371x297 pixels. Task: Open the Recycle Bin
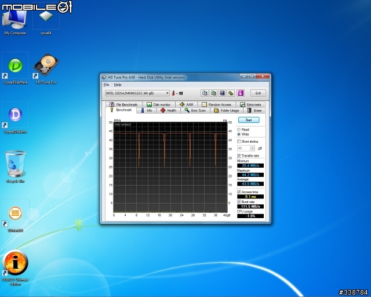(15, 167)
